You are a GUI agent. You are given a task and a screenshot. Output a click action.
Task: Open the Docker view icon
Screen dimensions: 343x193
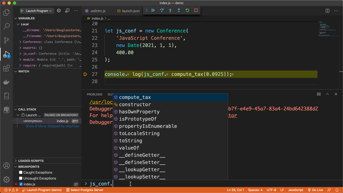[6, 82]
